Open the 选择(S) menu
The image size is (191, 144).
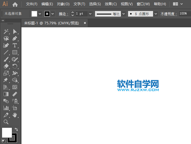coord(95,4)
